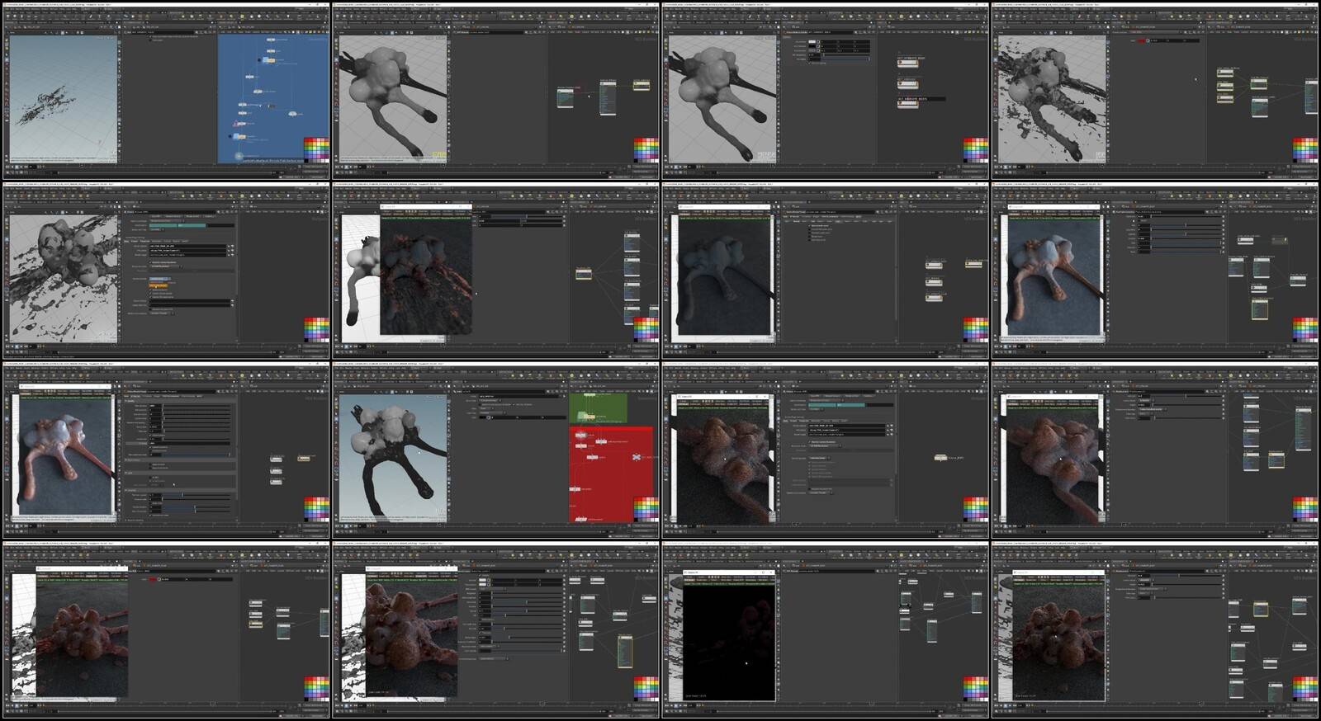The height and width of the screenshot is (721, 1321).
Task: Click the leftmost node in the second thumbnail's network
Action: click(566, 98)
